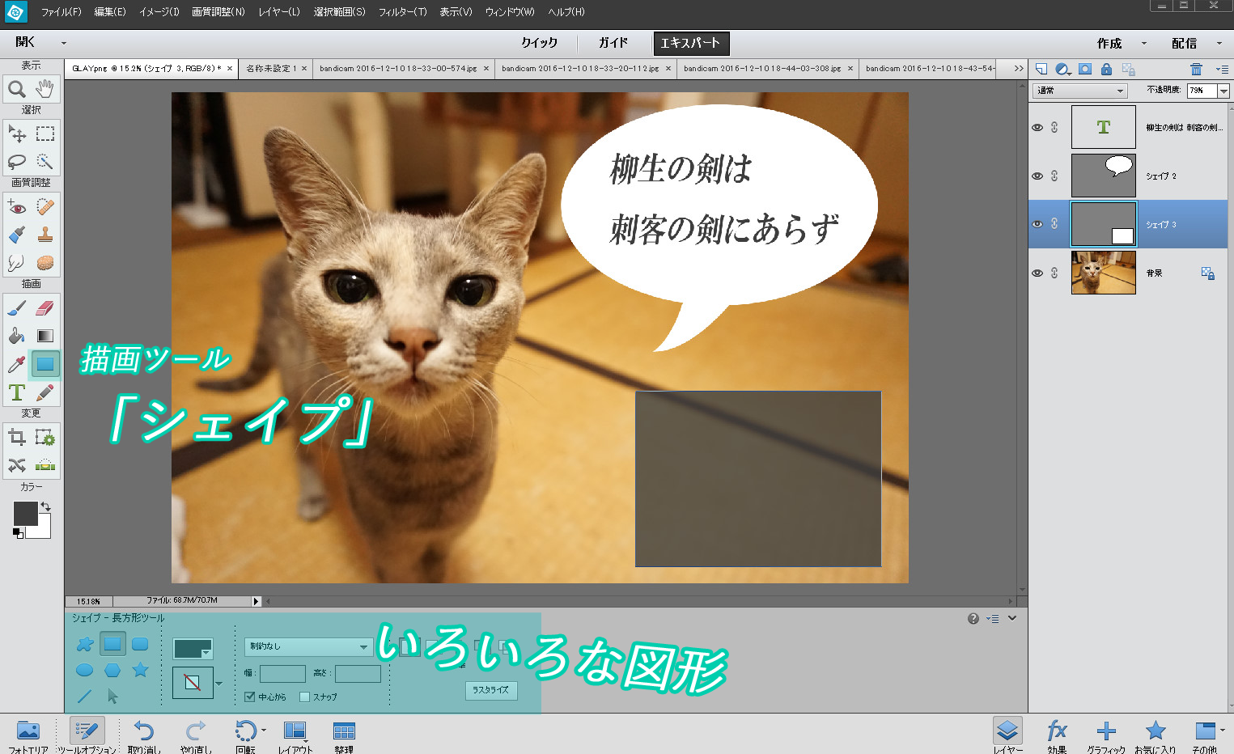1234x754 pixels.
Task: Choose the Star shape option
Action: [140, 670]
